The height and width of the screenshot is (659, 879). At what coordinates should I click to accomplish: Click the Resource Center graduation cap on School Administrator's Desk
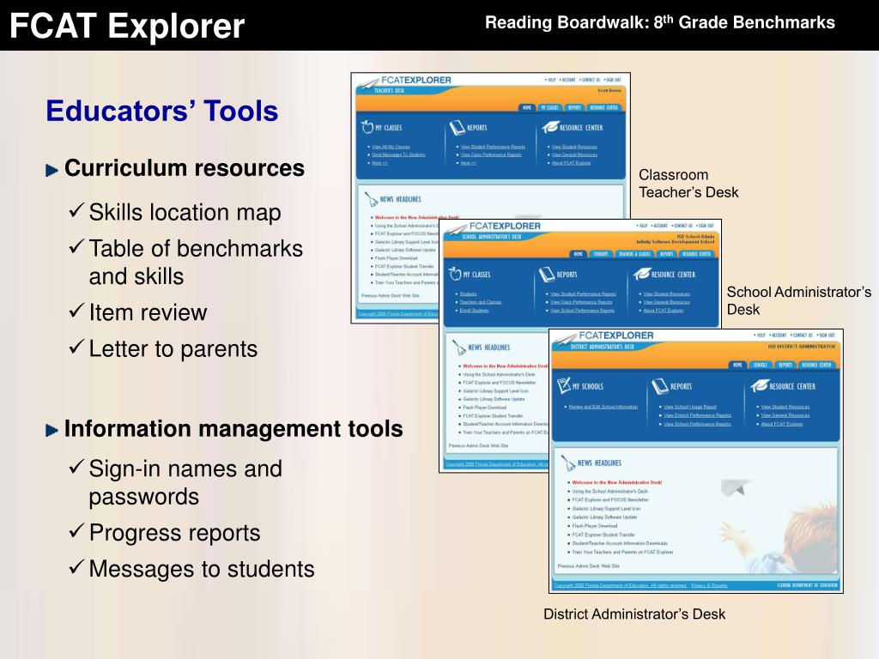pos(641,274)
